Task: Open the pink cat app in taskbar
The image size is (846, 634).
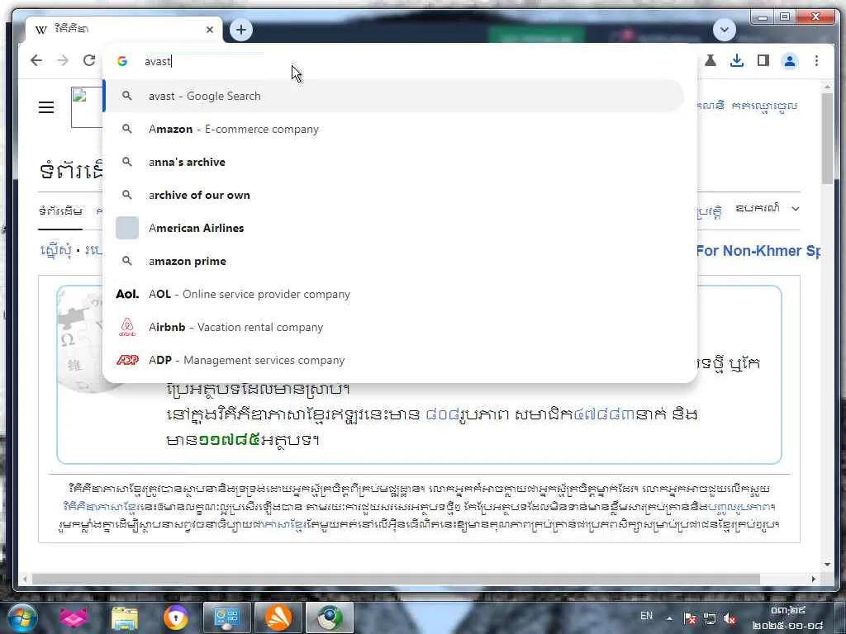Action: [74, 617]
